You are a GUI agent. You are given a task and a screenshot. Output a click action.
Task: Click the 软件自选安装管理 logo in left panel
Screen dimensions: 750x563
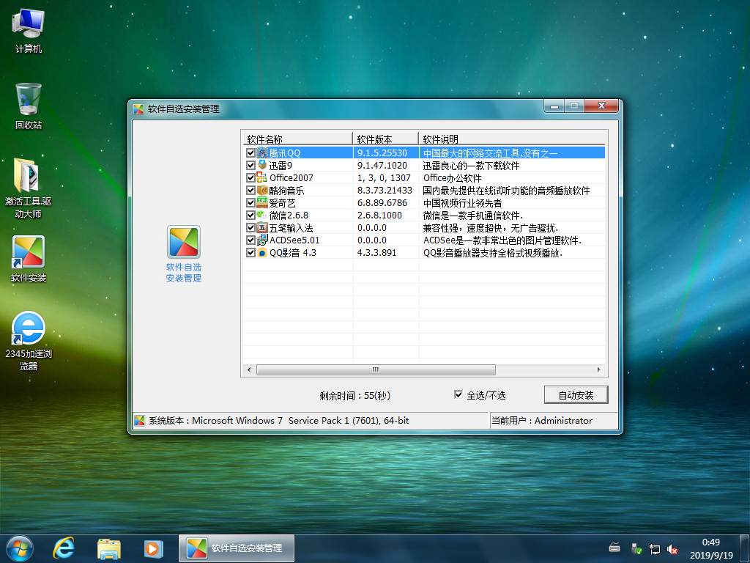[184, 242]
